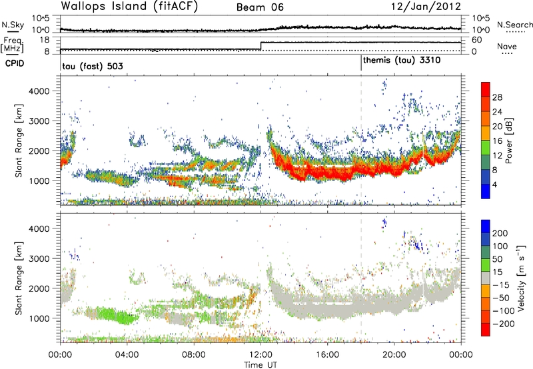Click the date "12/Jan/2012"
Image resolution: width=533 pixels, height=369 pixels.
[x=426, y=7]
